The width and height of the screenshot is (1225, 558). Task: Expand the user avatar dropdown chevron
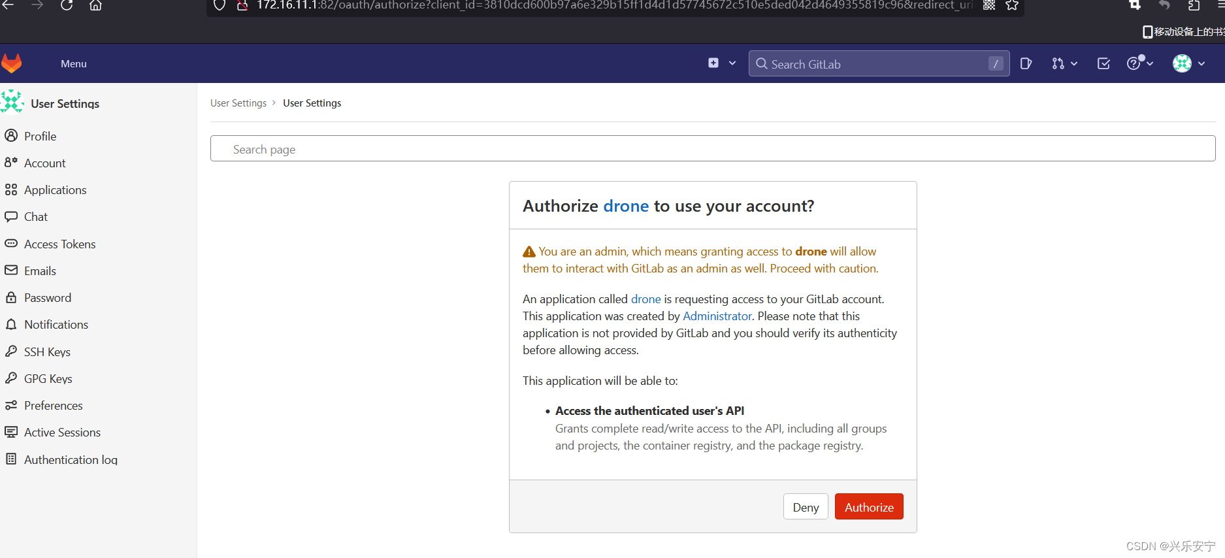click(1201, 63)
